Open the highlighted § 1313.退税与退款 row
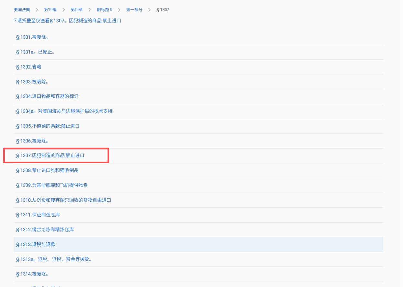The height and width of the screenshot is (287, 413). point(198,244)
